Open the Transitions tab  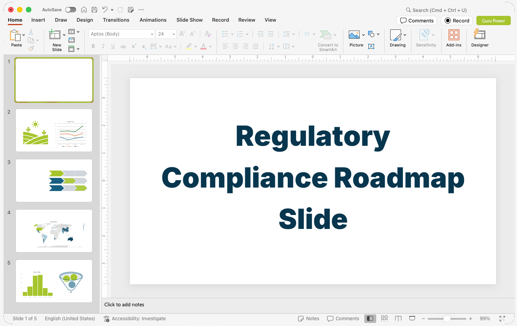tap(116, 20)
